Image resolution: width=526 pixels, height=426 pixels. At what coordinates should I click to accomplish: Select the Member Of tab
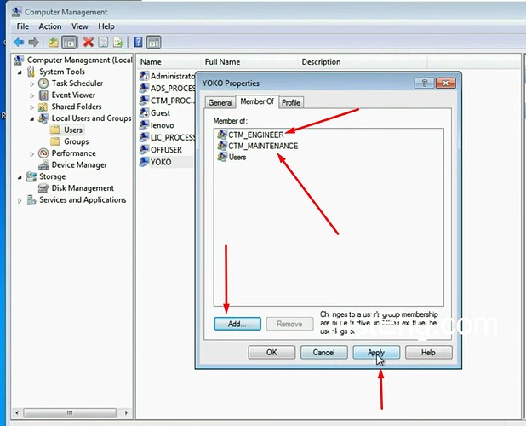(257, 101)
